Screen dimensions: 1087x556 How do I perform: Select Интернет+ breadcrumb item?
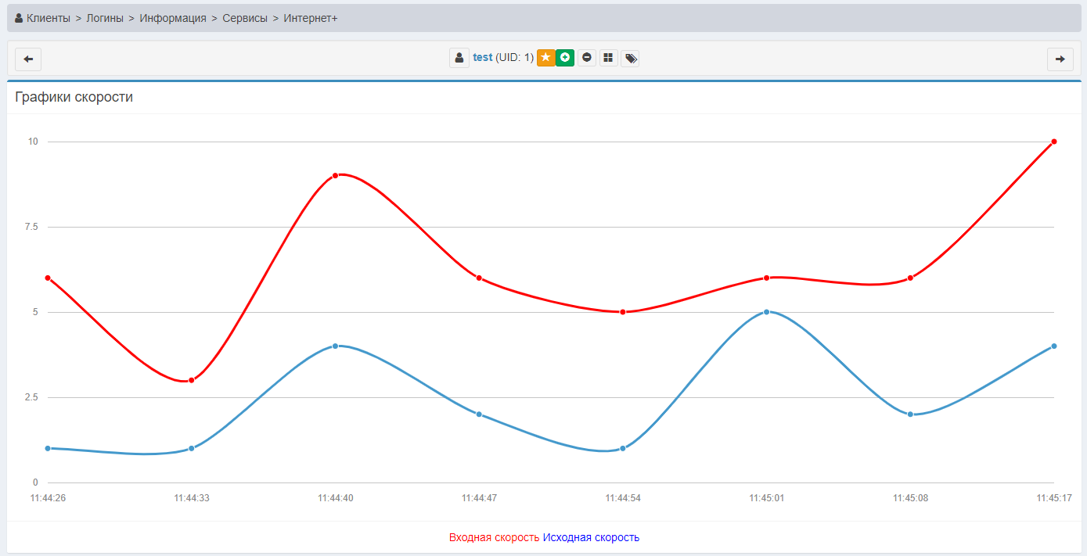point(311,18)
